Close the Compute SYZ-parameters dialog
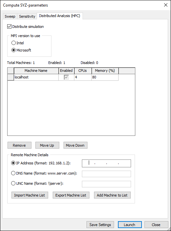 (166, 5)
